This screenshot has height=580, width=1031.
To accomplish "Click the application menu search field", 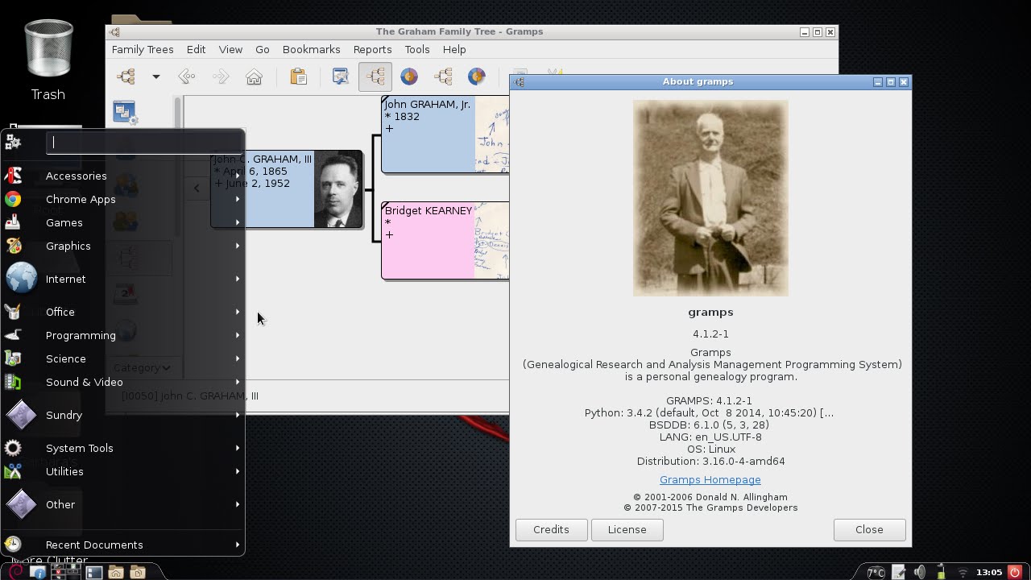I will 143,143.
